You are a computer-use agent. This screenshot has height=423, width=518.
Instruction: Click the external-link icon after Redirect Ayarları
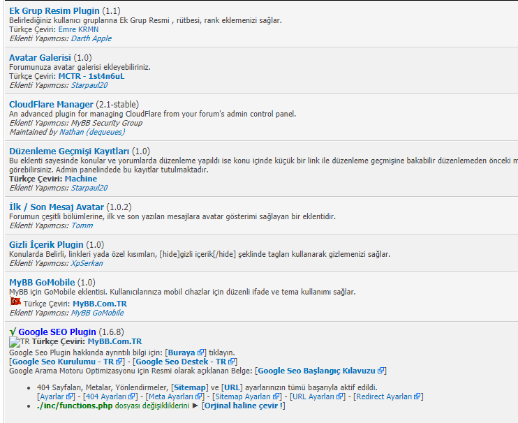point(417,396)
